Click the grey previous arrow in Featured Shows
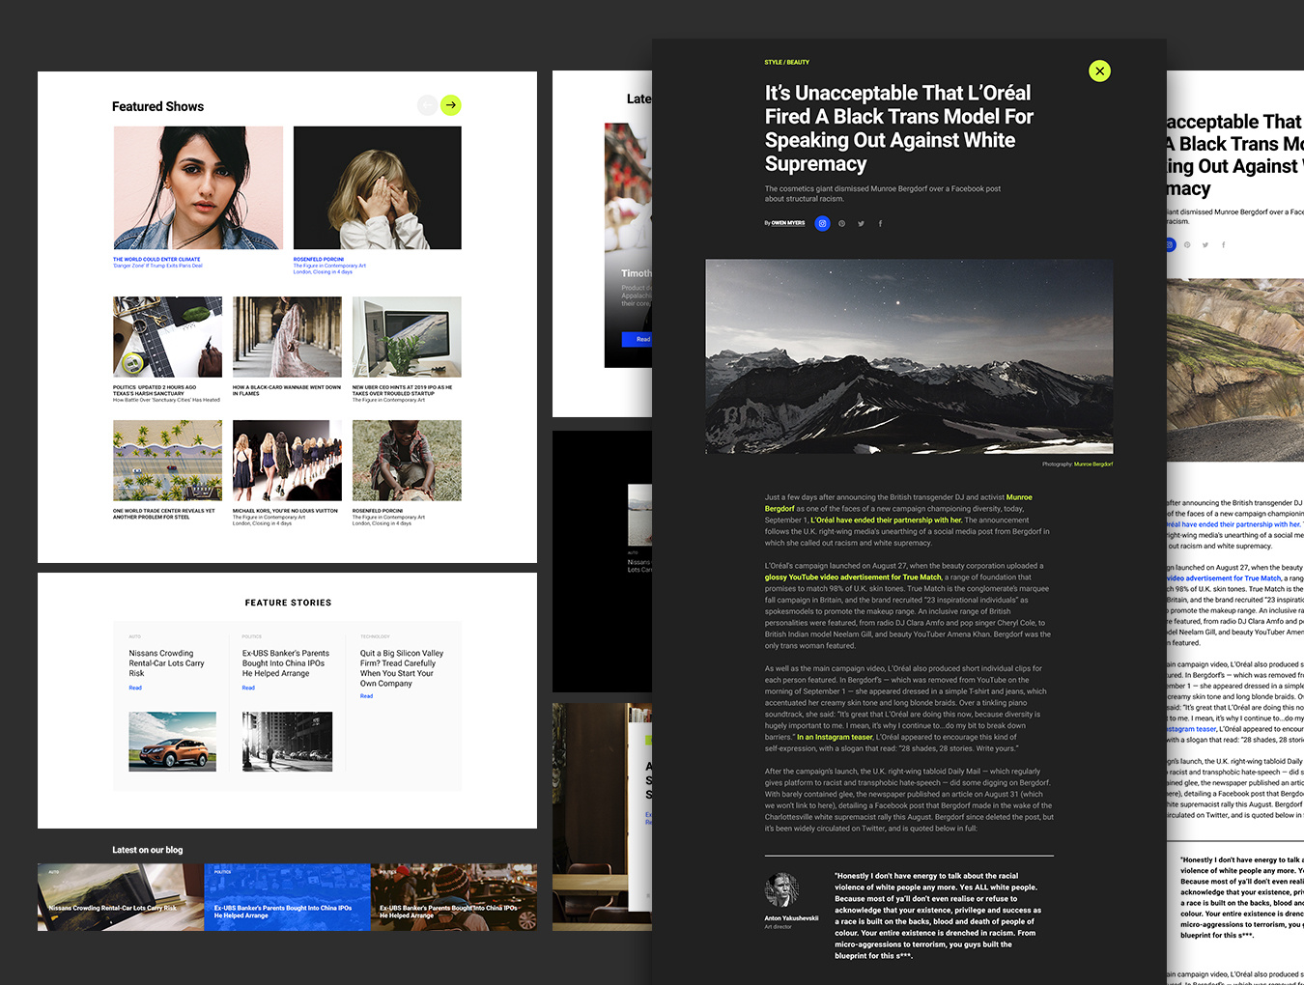This screenshot has width=1304, height=985. (427, 105)
